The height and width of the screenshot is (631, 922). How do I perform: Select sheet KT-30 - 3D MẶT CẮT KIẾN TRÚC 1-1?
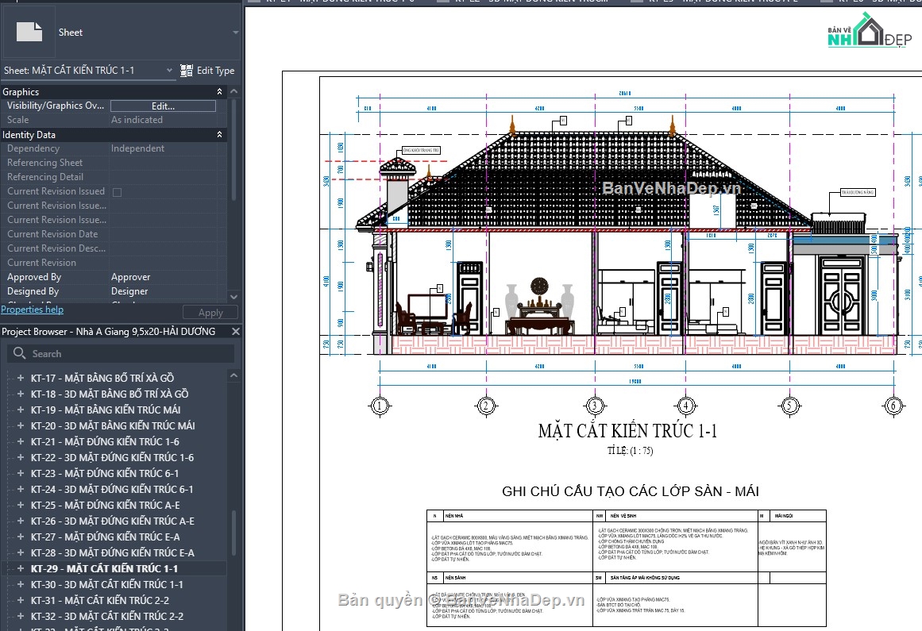(x=106, y=585)
